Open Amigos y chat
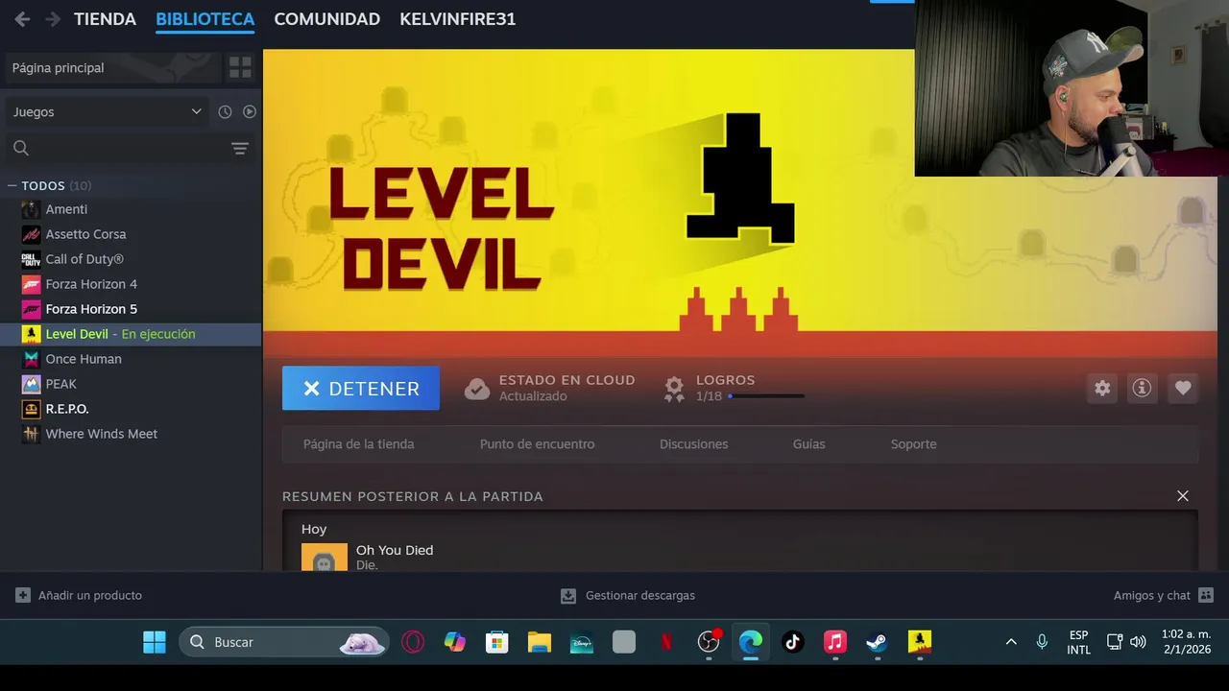The image size is (1229, 691). tap(1164, 595)
